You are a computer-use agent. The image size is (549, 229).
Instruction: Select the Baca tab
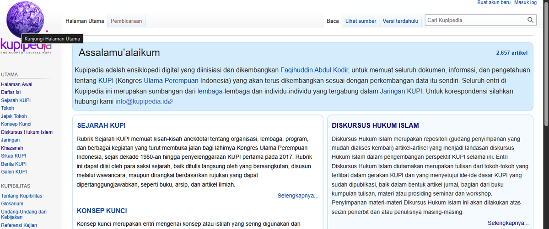click(333, 21)
